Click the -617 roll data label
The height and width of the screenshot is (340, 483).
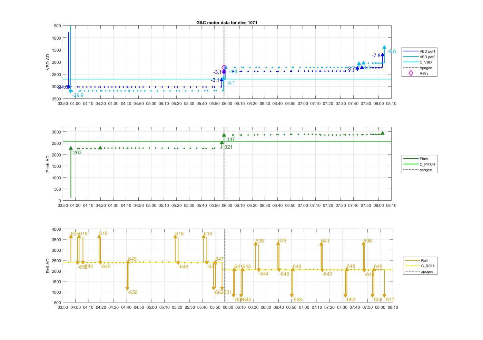(389, 300)
